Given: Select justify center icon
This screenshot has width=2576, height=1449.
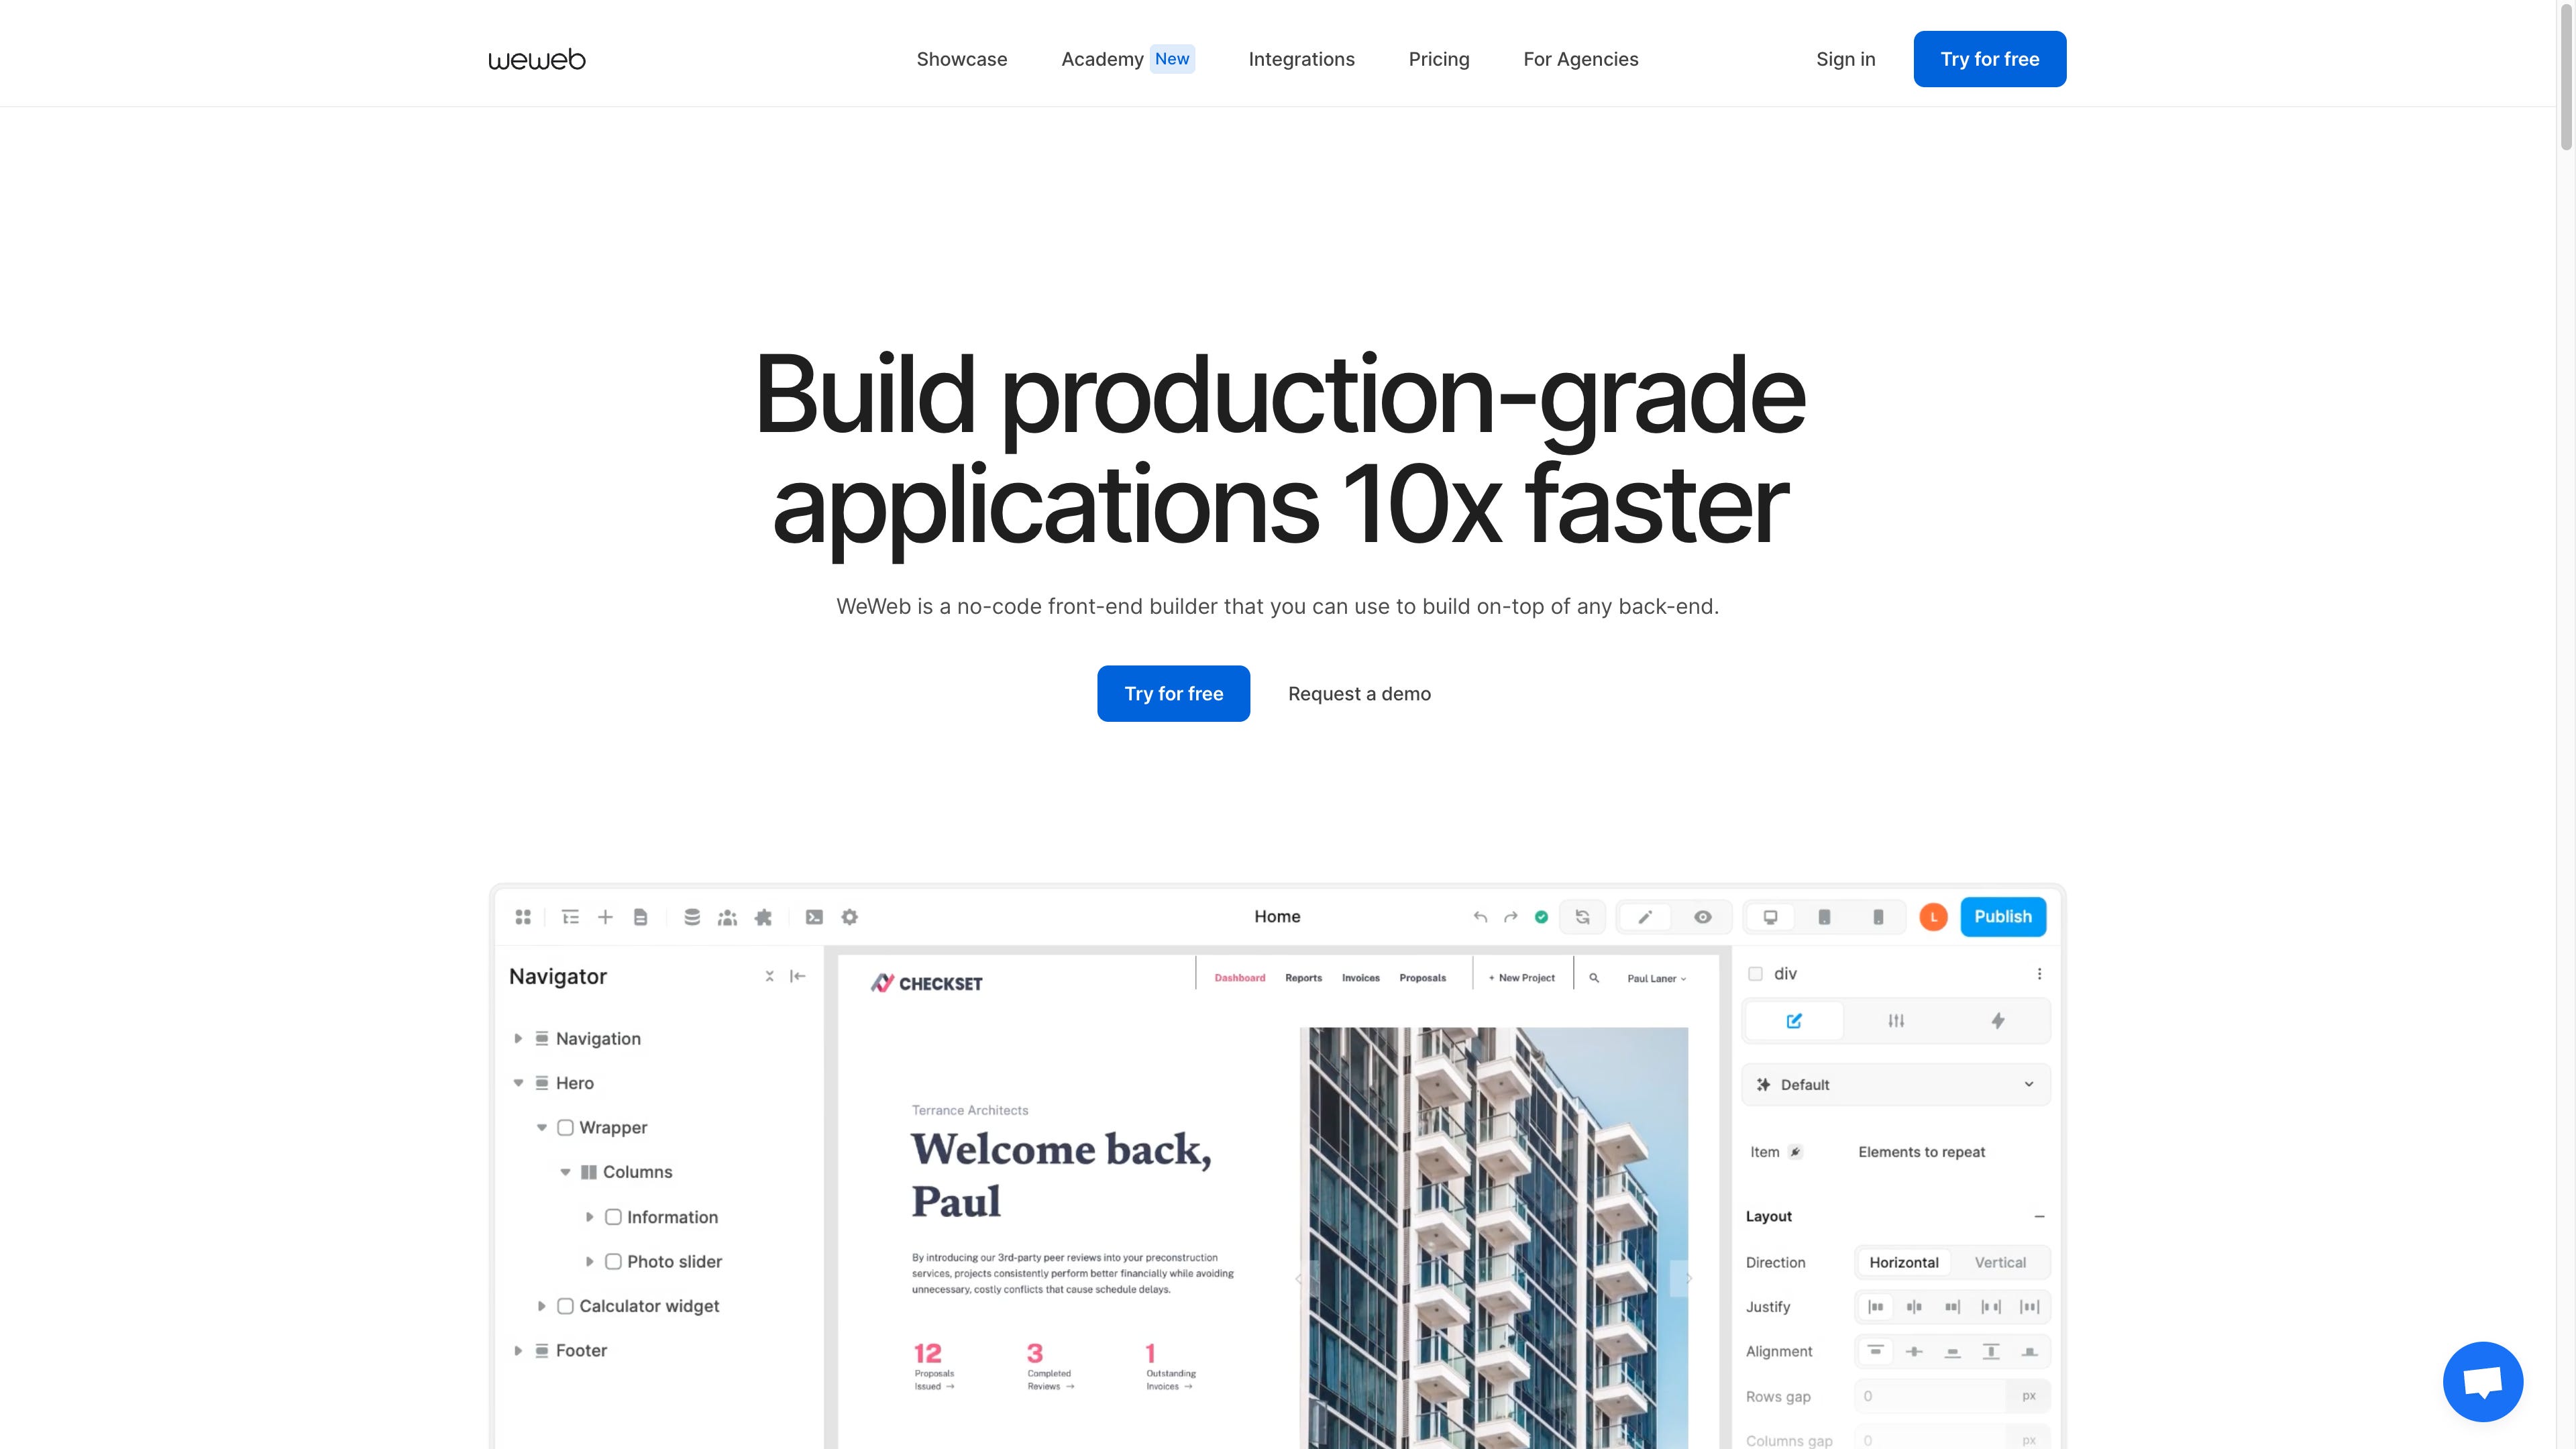Looking at the screenshot, I should click(x=1914, y=1307).
